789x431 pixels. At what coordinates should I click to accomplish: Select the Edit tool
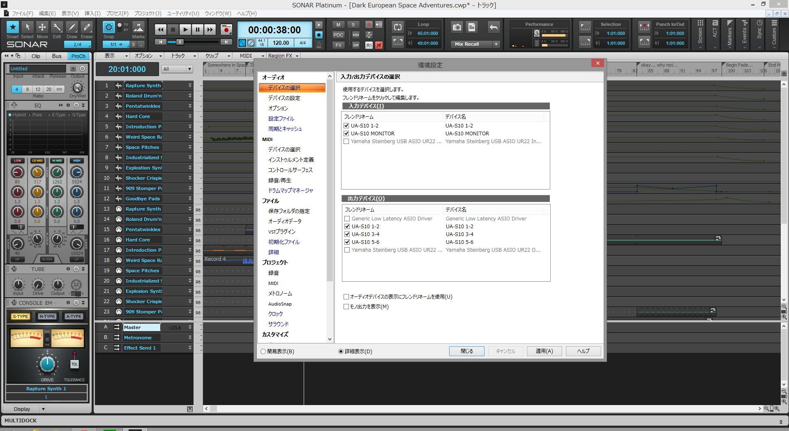click(57, 28)
